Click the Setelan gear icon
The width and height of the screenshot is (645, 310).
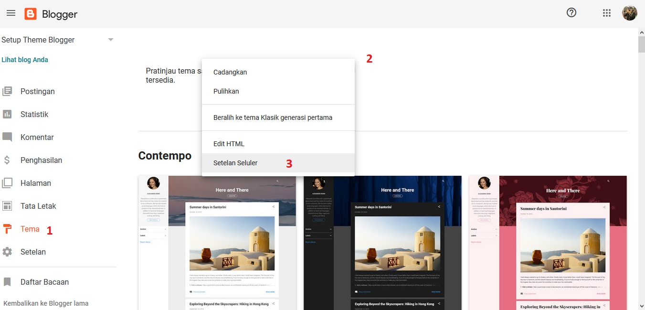pyautogui.click(x=7, y=252)
